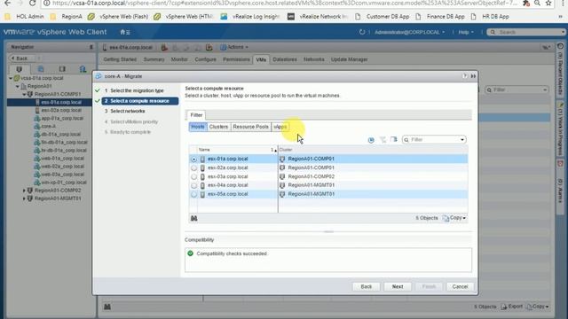This screenshot has height=319, width=568.
Task: Expand the RegionA01-COMP02 cluster node
Action: [x=24, y=191]
